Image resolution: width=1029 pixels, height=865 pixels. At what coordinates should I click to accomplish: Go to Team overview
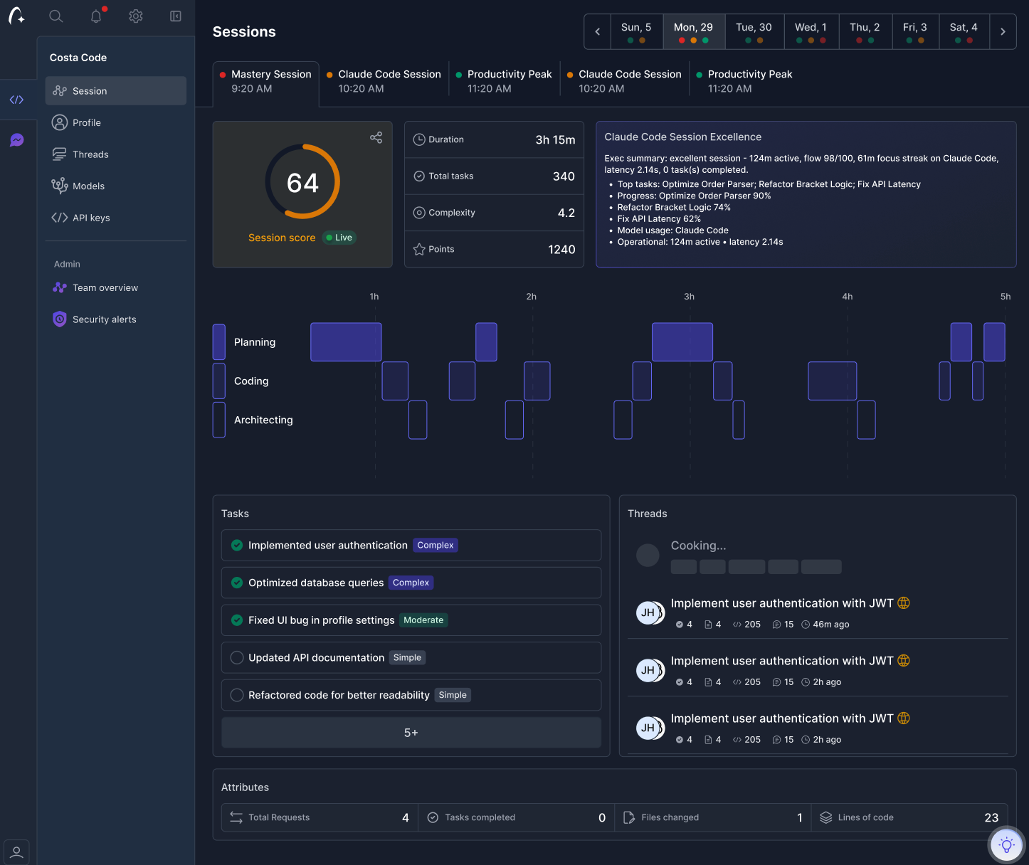coord(105,287)
